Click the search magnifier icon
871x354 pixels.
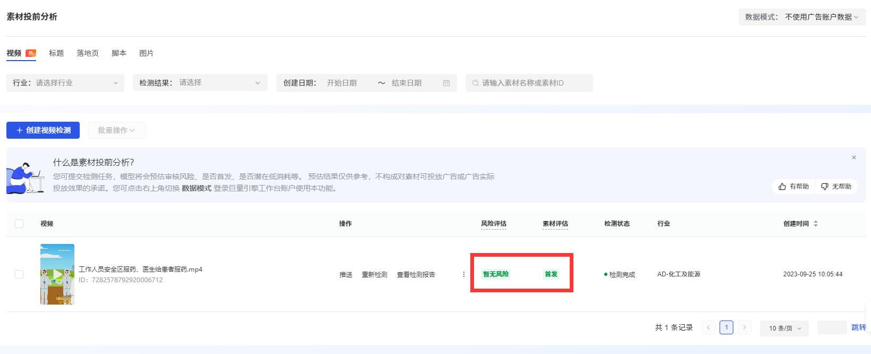[x=476, y=83]
